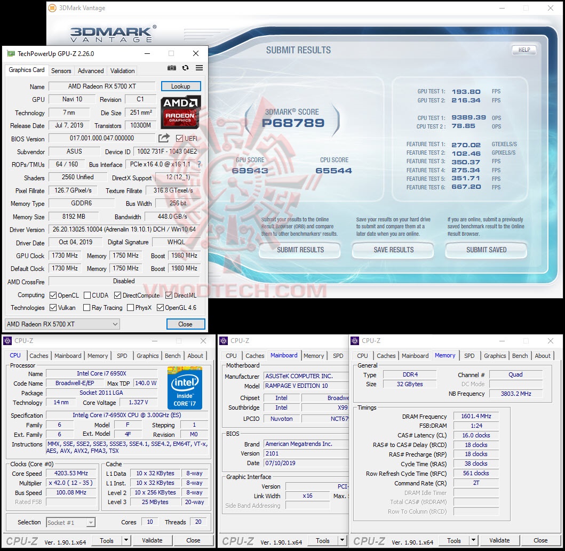Toggle the Vulkan checkbox

[x=53, y=308]
